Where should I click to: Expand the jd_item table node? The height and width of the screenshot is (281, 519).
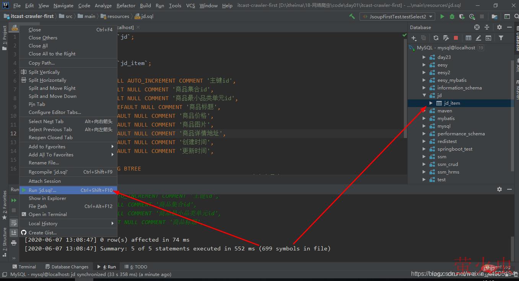point(431,103)
